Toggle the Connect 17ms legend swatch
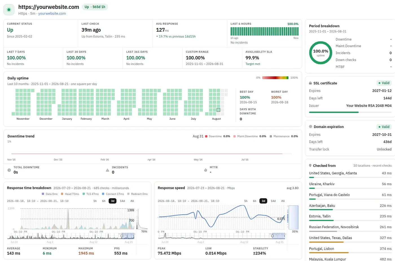The height and width of the screenshot is (261, 395). [103, 194]
